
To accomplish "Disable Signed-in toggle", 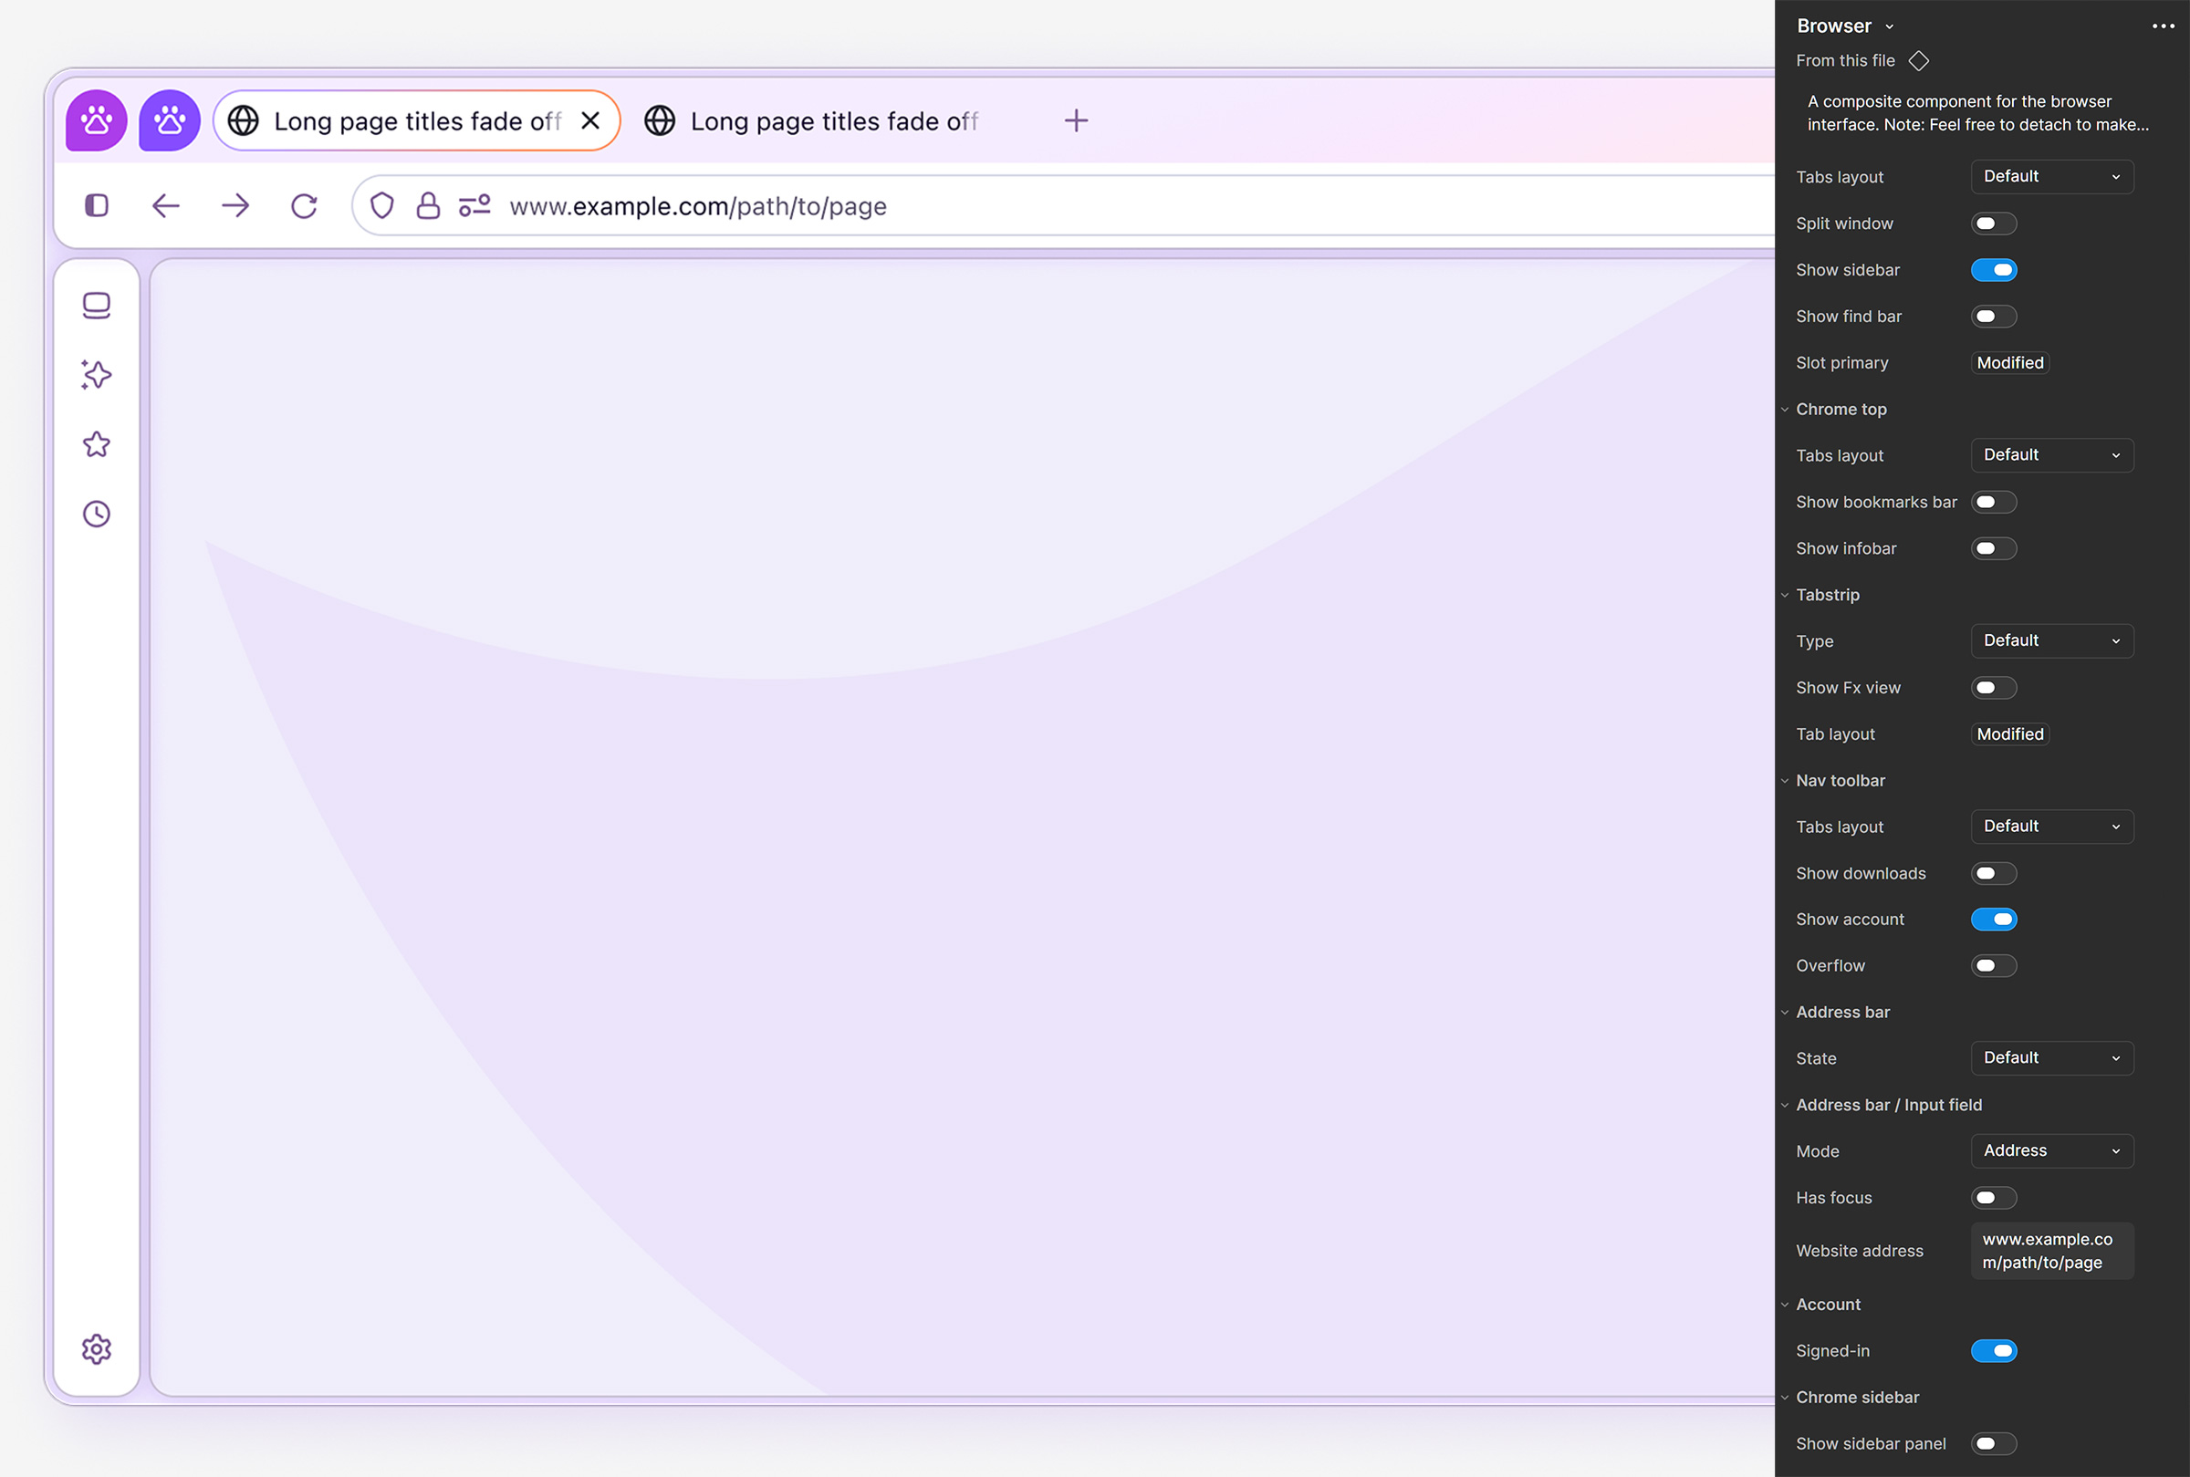I will pos(1993,1351).
